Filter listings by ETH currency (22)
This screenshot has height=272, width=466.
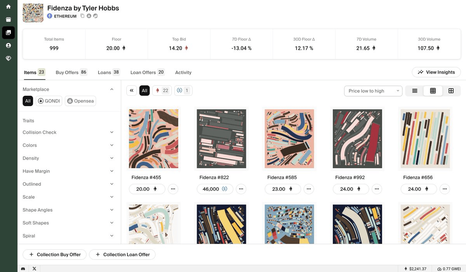162,91
